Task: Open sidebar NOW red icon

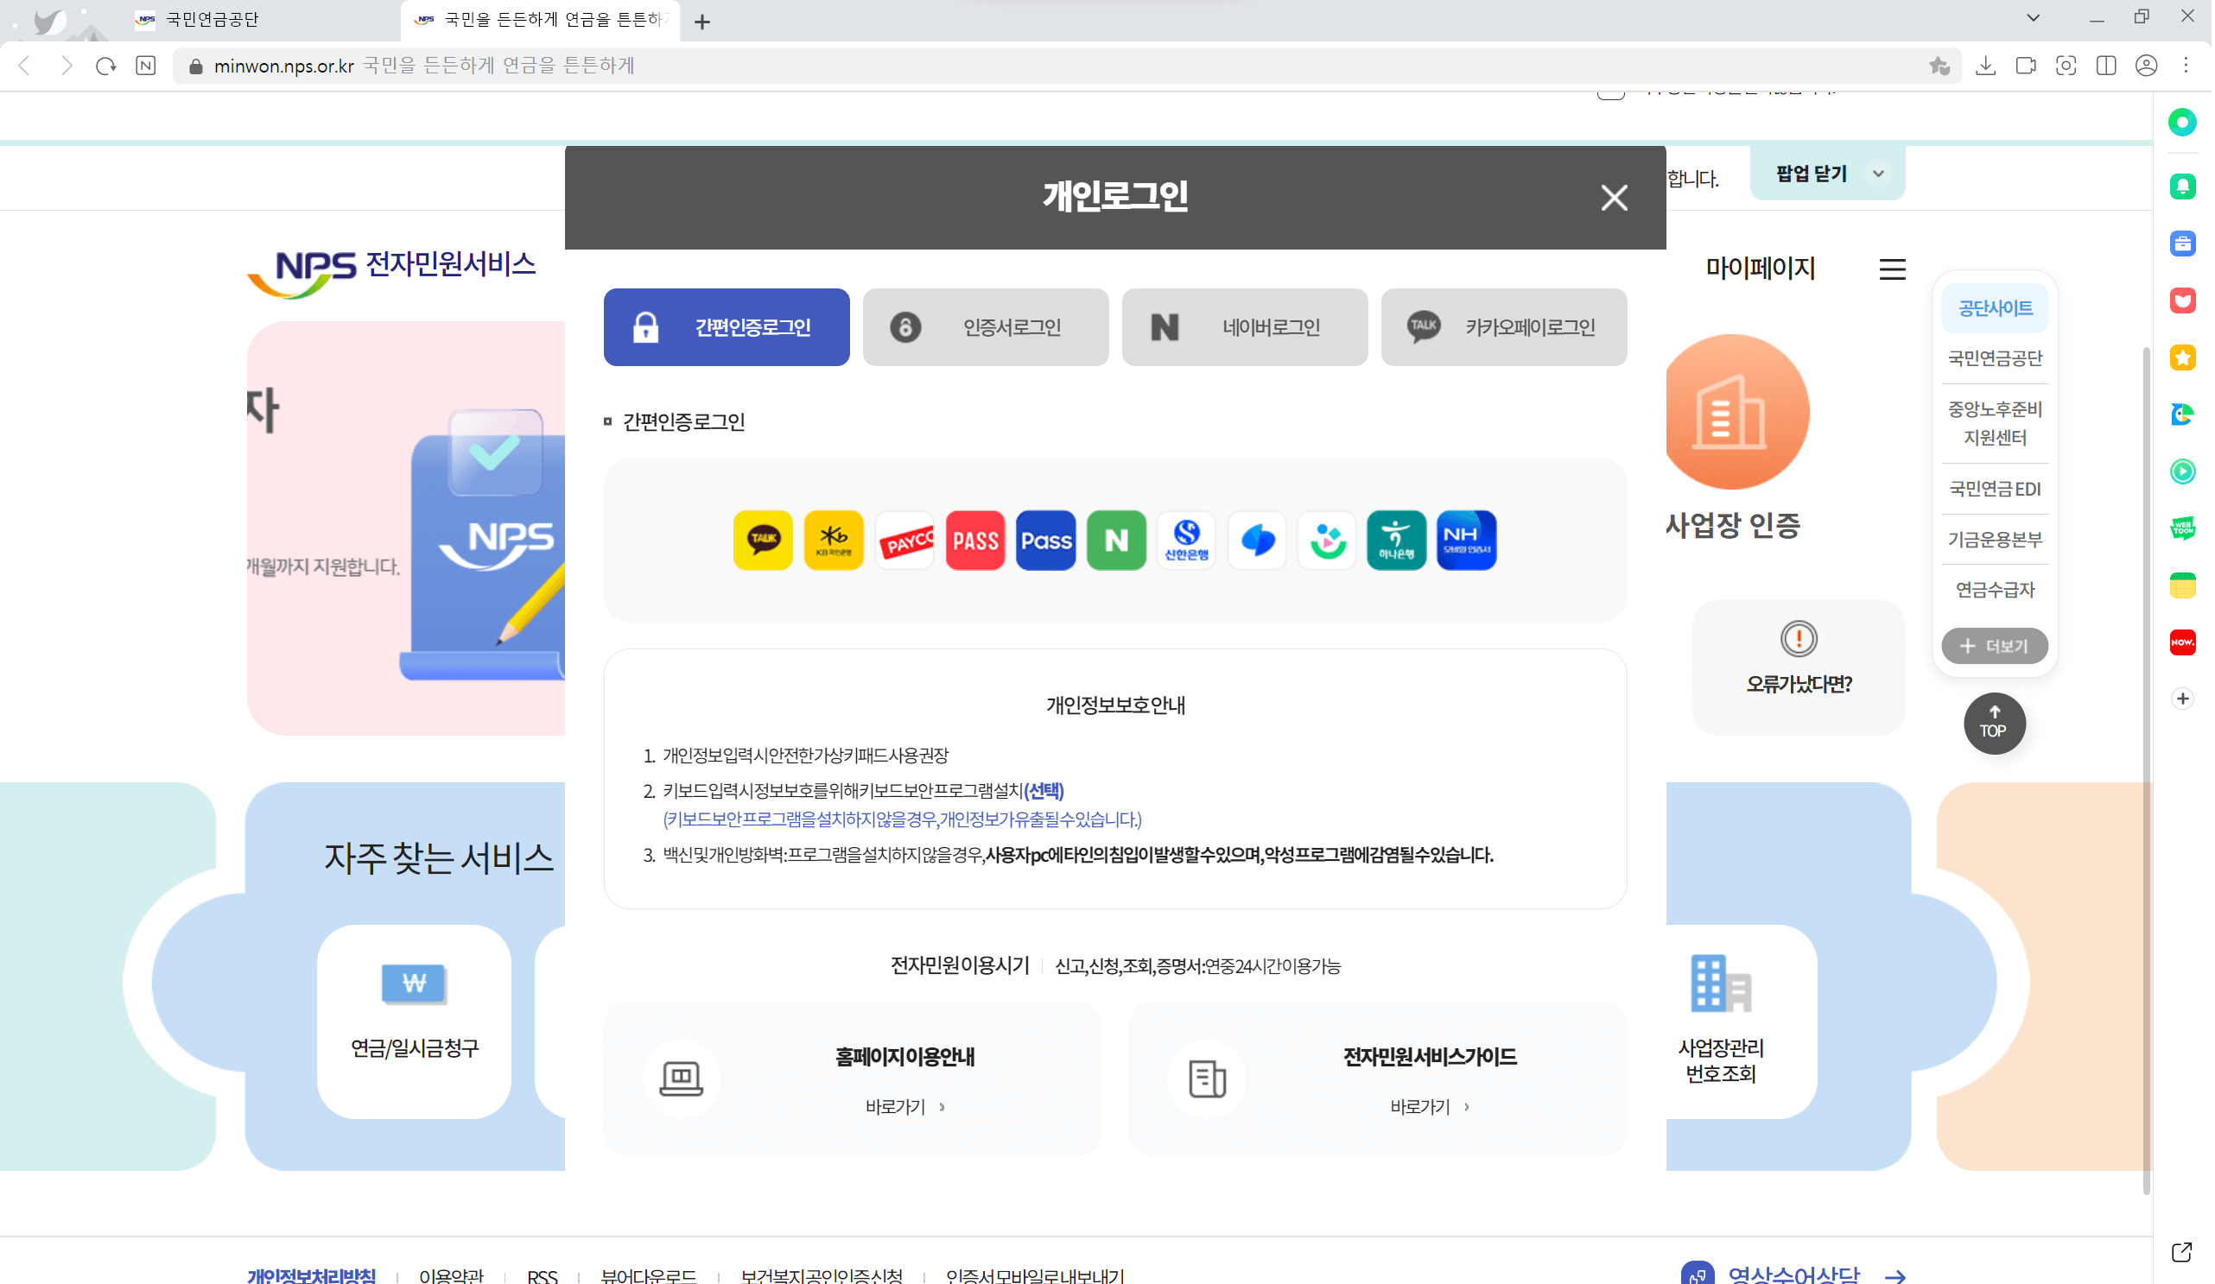Action: tap(2182, 642)
